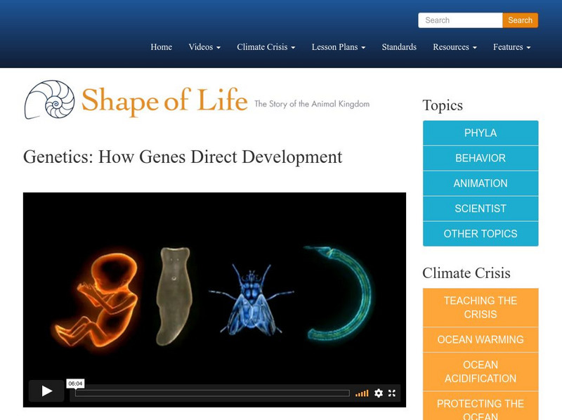
Task: Click the Shape of Life title
Action: tap(164, 100)
